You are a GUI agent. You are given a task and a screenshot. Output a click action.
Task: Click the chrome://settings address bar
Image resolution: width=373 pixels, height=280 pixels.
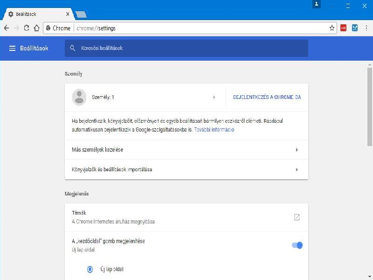tap(190, 28)
